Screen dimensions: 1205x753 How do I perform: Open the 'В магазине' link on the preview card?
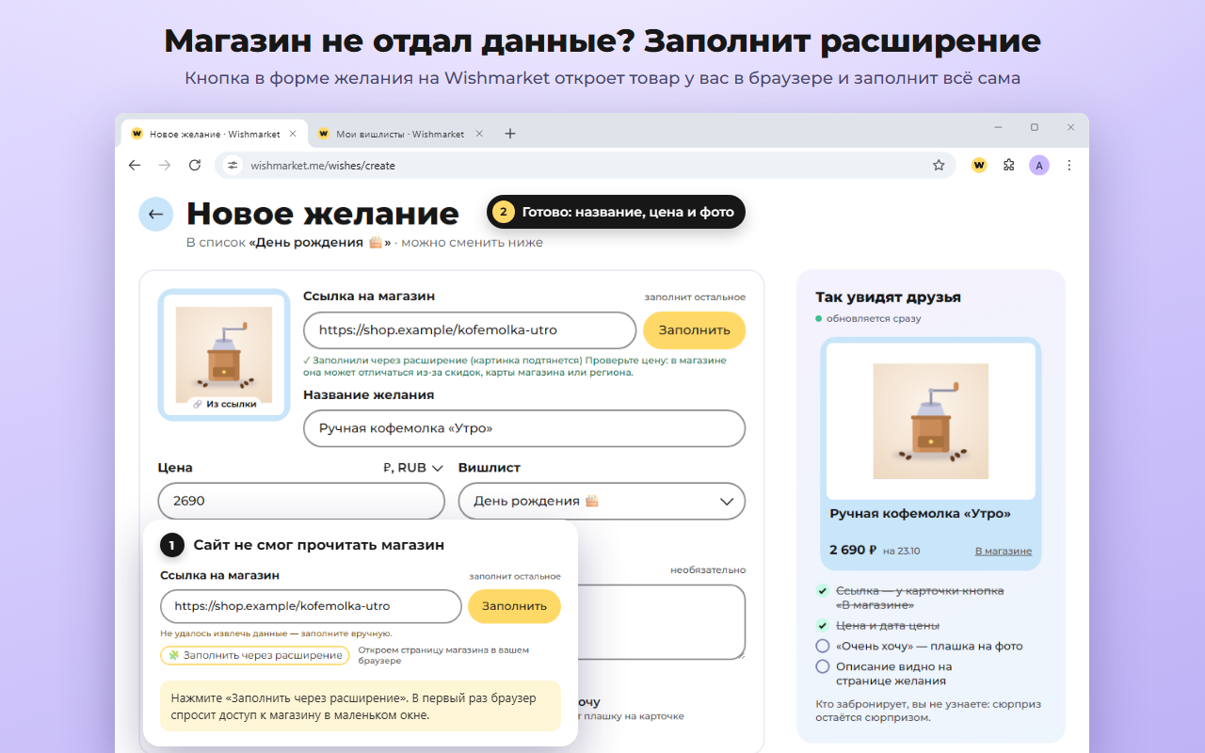pyautogui.click(x=1003, y=551)
